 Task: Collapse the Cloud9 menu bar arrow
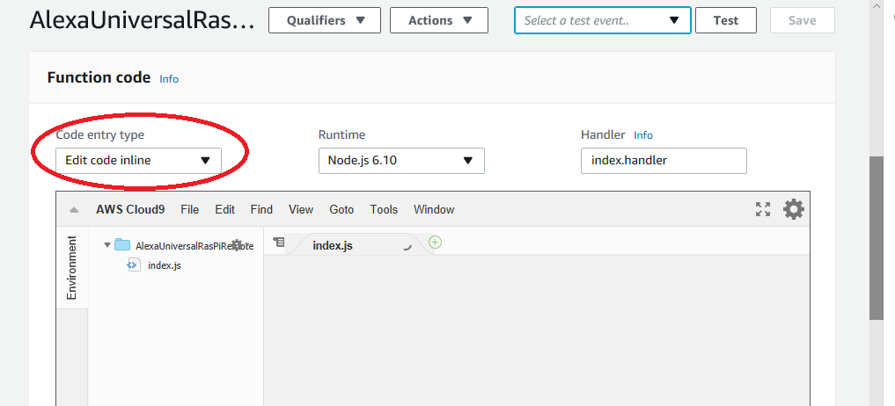click(x=74, y=210)
